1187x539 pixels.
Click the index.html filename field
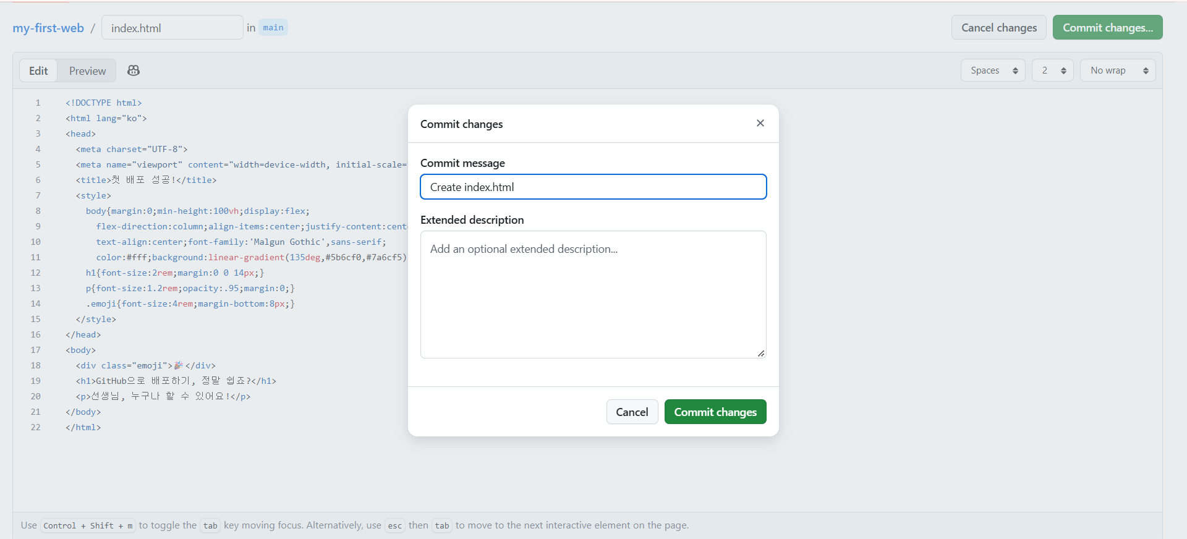point(172,28)
